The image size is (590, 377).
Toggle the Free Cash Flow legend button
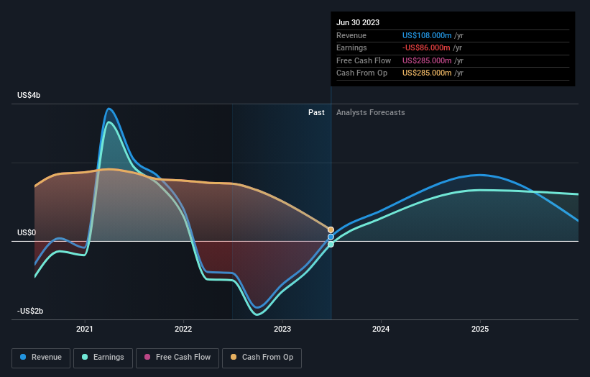178,358
